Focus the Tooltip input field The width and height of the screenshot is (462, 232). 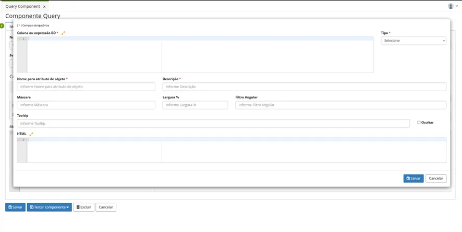(213, 124)
